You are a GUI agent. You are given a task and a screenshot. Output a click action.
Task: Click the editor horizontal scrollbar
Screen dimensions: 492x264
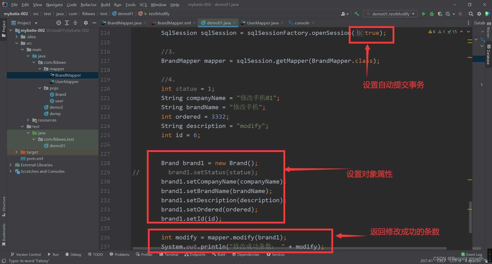coord(289,248)
